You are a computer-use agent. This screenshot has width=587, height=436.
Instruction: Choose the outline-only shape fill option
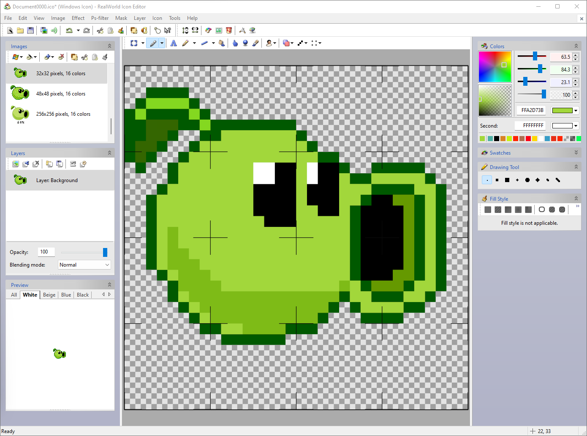click(542, 210)
